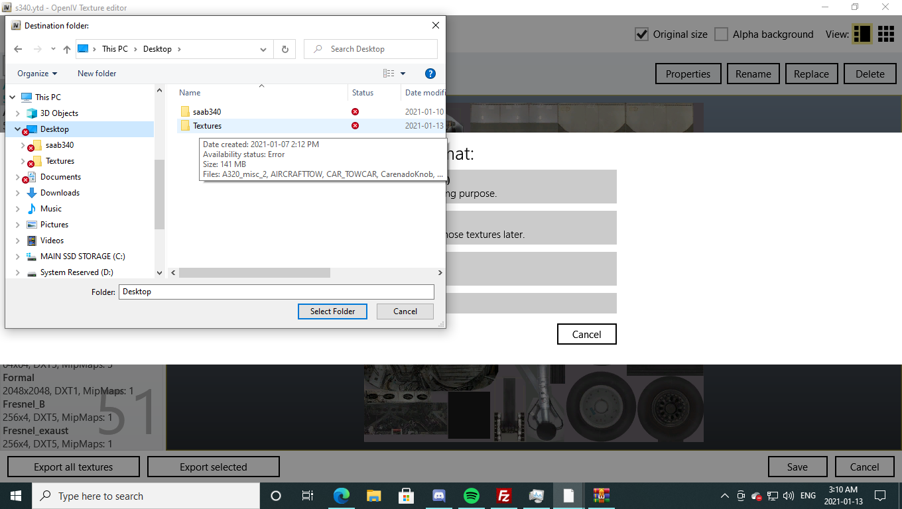Open Spotify from the taskbar

472,496
